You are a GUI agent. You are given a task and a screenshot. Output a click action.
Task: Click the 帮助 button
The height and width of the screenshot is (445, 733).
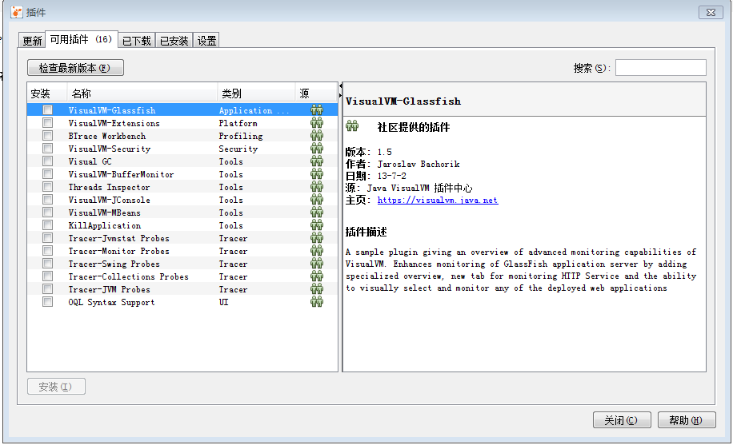[x=687, y=420]
